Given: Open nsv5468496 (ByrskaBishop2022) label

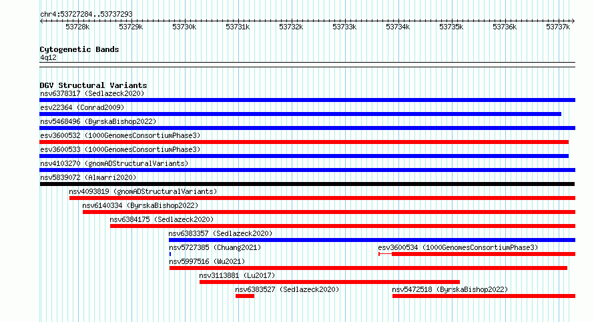Looking at the screenshot, I should point(98,121).
